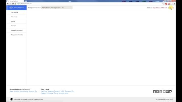The height and width of the screenshot is (102, 182).
Task: Open the VKontakte social icon in the footer
Action: [x=158, y=92]
